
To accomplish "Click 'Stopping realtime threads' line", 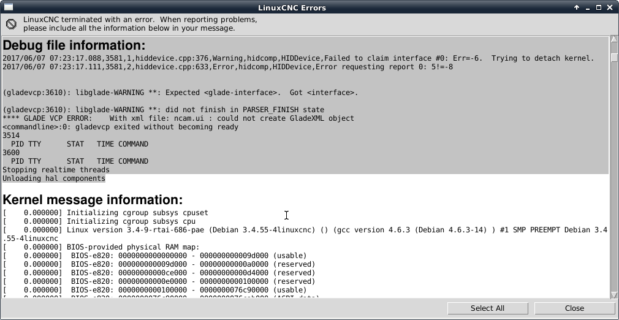I will click(56, 169).
